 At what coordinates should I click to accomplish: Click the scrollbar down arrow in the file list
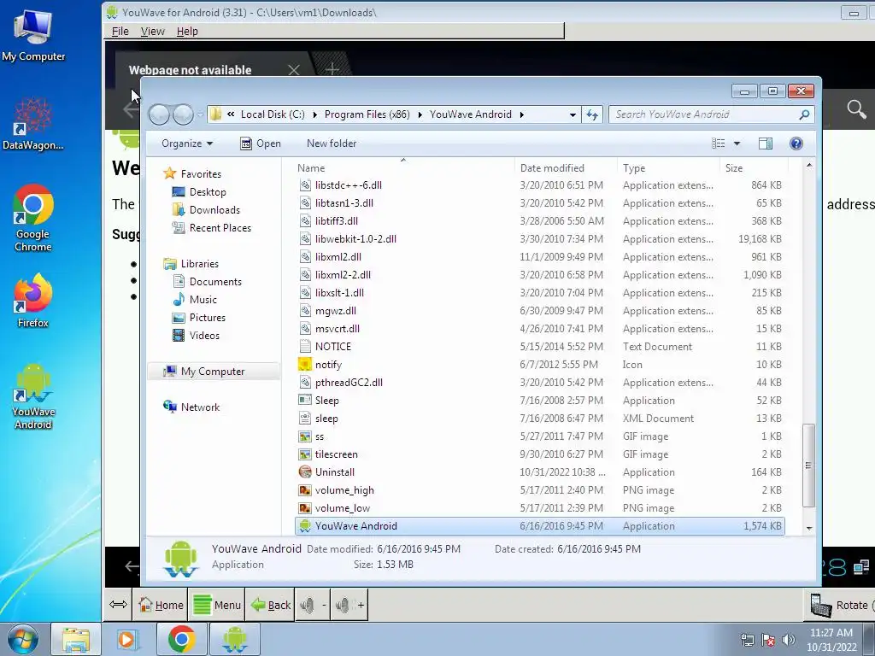pos(809,528)
